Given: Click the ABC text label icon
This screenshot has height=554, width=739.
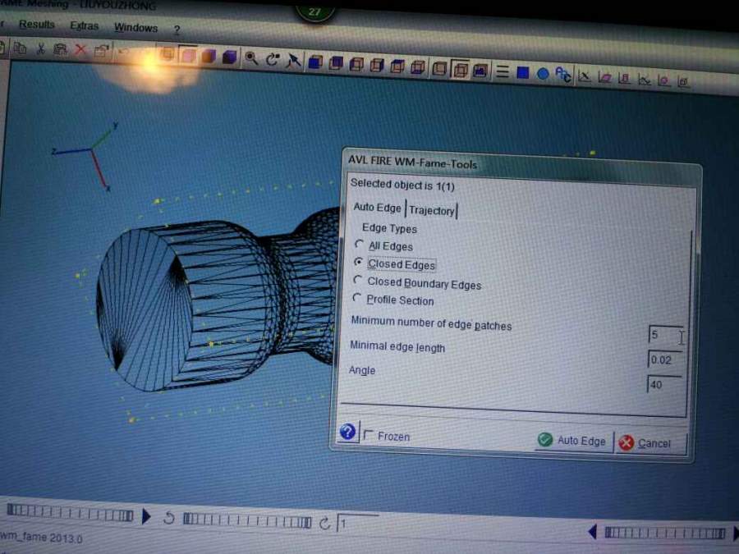Looking at the screenshot, I should (x=563, y=75).
